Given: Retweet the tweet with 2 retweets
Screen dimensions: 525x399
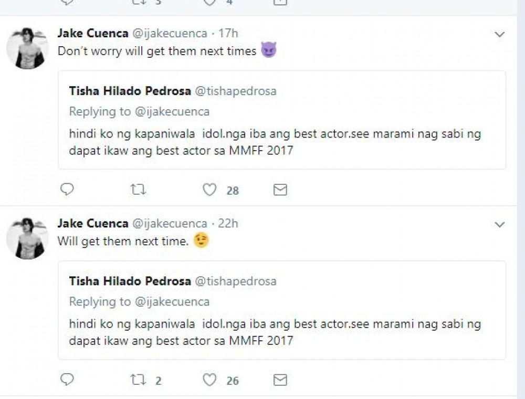Looking at the screenshot, I should click(x=138, y=380).
